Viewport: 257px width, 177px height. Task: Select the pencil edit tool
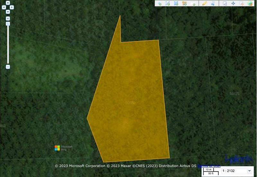point(204,3)
